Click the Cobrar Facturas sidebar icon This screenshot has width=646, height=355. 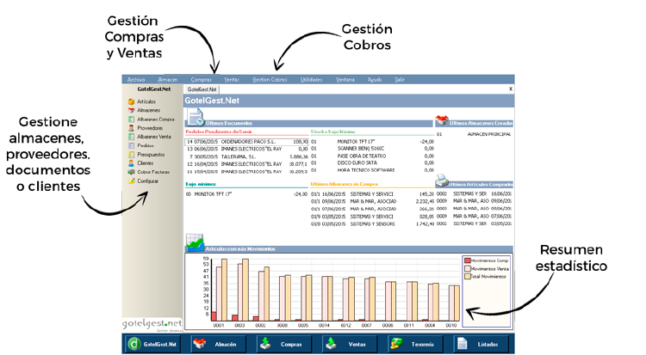coord(131,172)
